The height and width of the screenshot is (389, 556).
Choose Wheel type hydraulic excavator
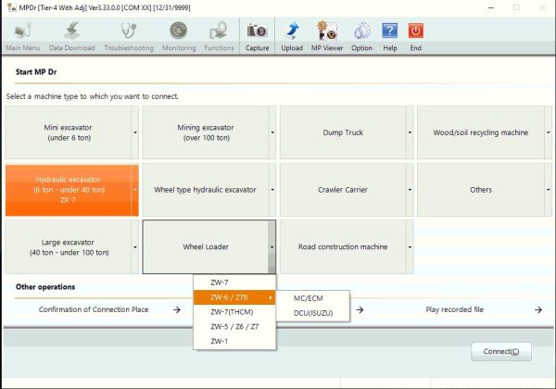(206, 190)
